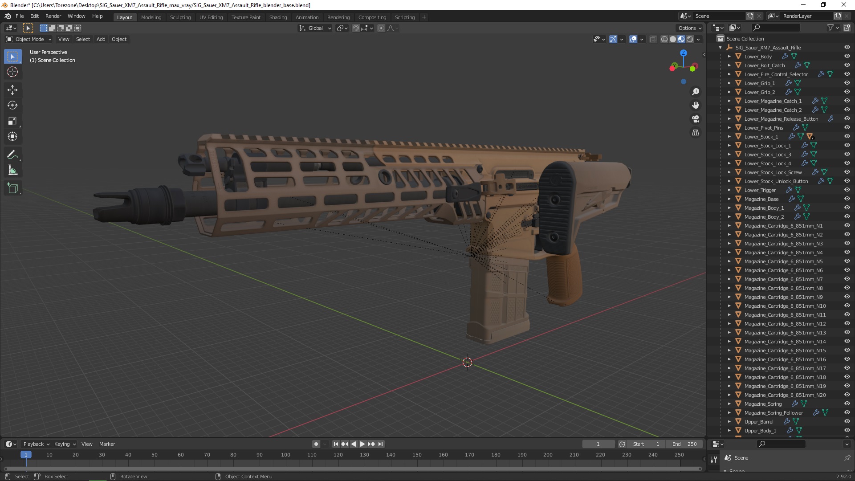Screen dimensions: 855x481
Task: Click End frame 250 field
Action: [x=684, y=444]
